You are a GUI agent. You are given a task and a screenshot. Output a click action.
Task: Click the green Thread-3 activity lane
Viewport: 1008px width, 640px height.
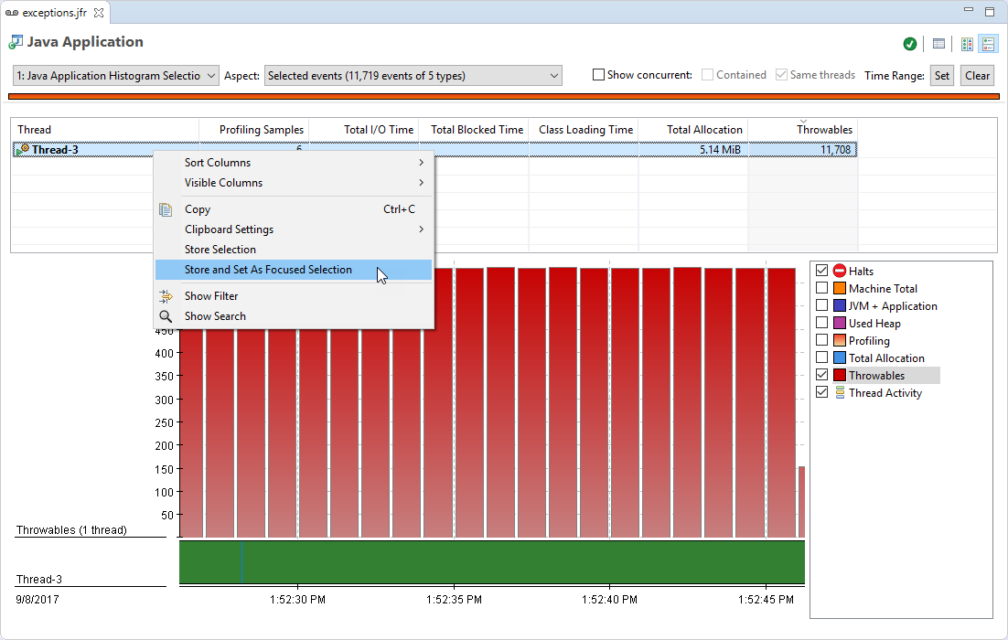tap(492, 562)
